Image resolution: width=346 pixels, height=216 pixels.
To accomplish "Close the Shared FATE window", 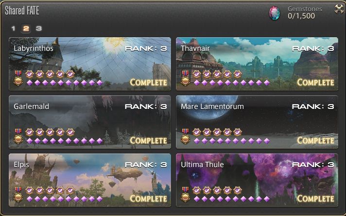I will tap(339, 9).
